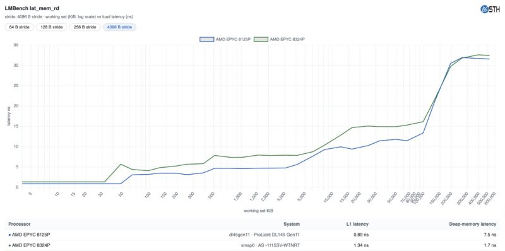This screenshot has width=505, height=251.
Task: Select the AMD EPYC 8125P table row name
Action: click(x=31, y=235)
